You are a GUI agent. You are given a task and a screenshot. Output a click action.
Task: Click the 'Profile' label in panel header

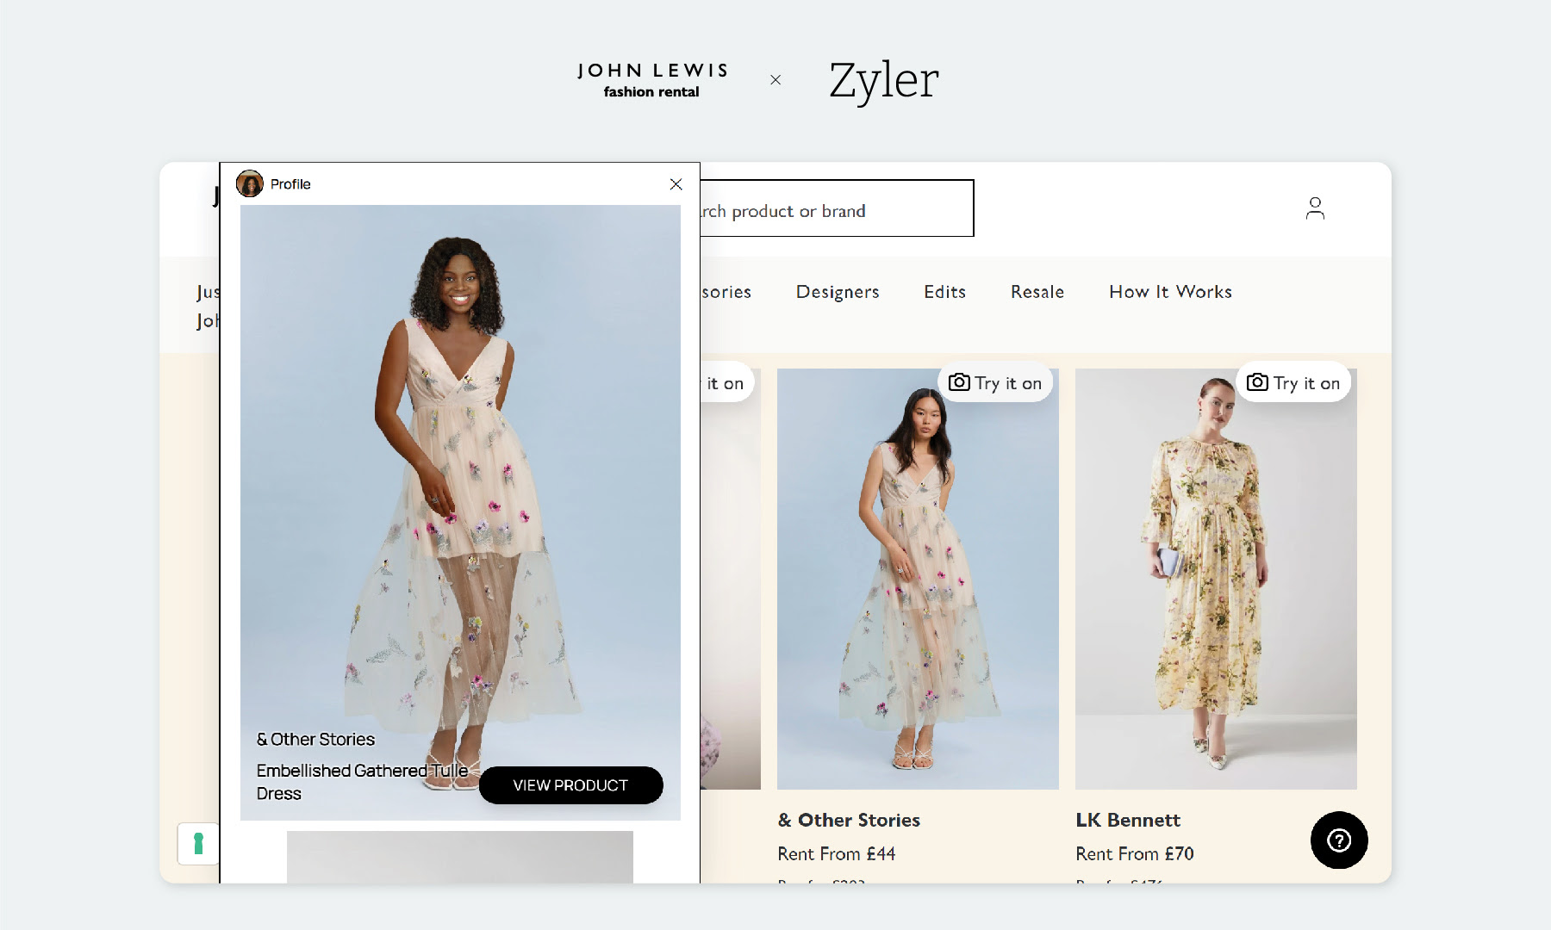(x=290, y=184)
